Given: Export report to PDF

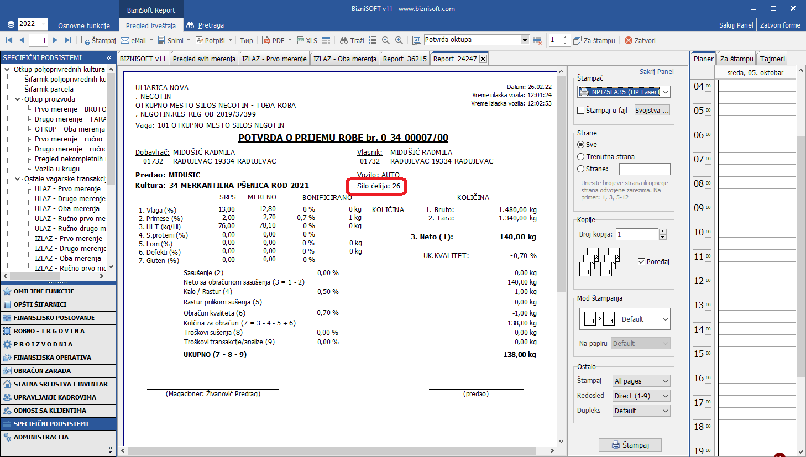Looking at the screenshot, I should click(273, 40).
